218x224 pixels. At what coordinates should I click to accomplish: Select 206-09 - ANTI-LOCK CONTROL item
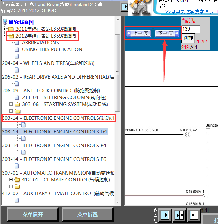pos(51,91)
